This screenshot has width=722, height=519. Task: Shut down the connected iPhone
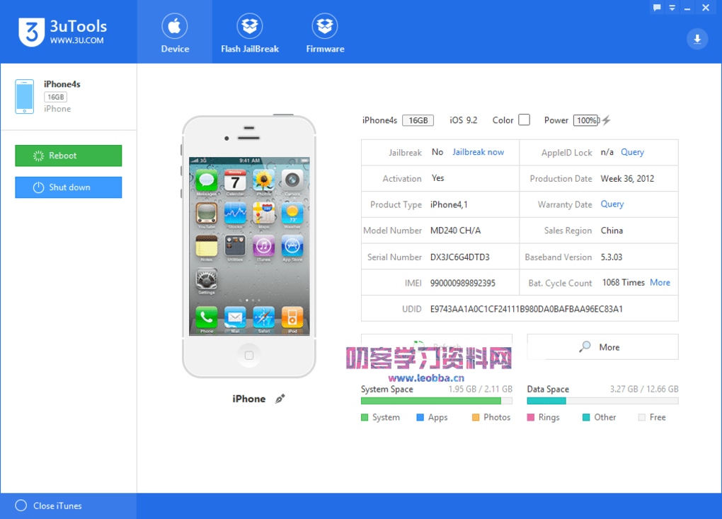pos(68,187)
